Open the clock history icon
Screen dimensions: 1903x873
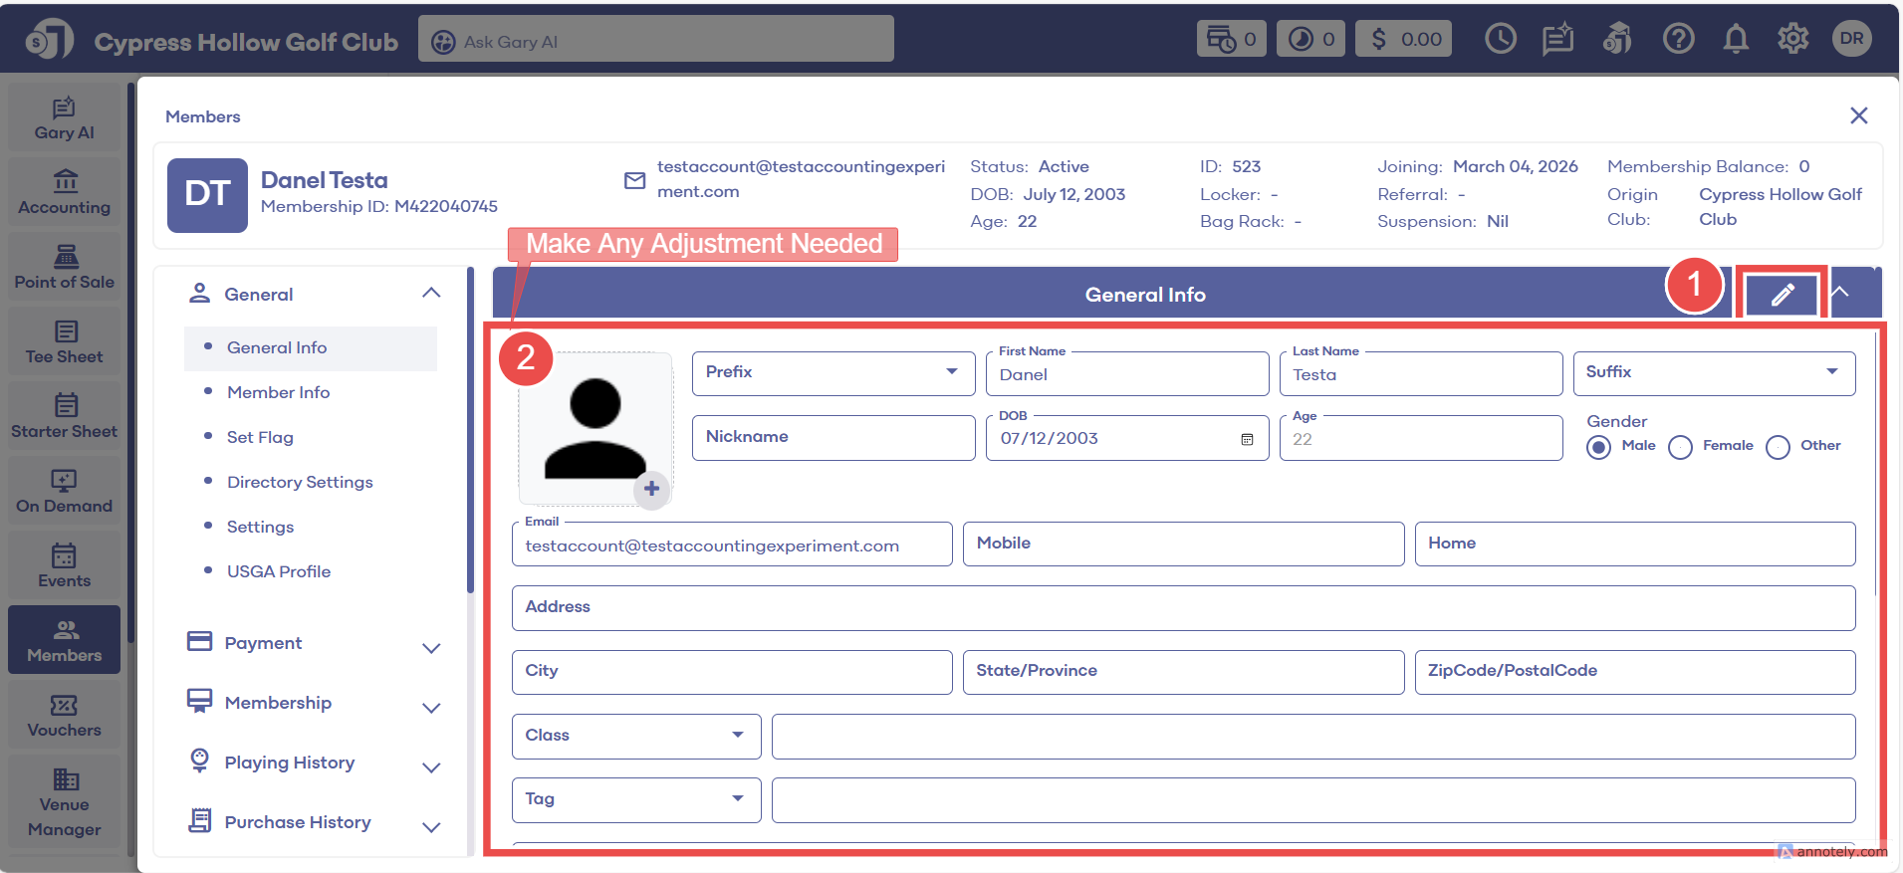(1500, 40)
